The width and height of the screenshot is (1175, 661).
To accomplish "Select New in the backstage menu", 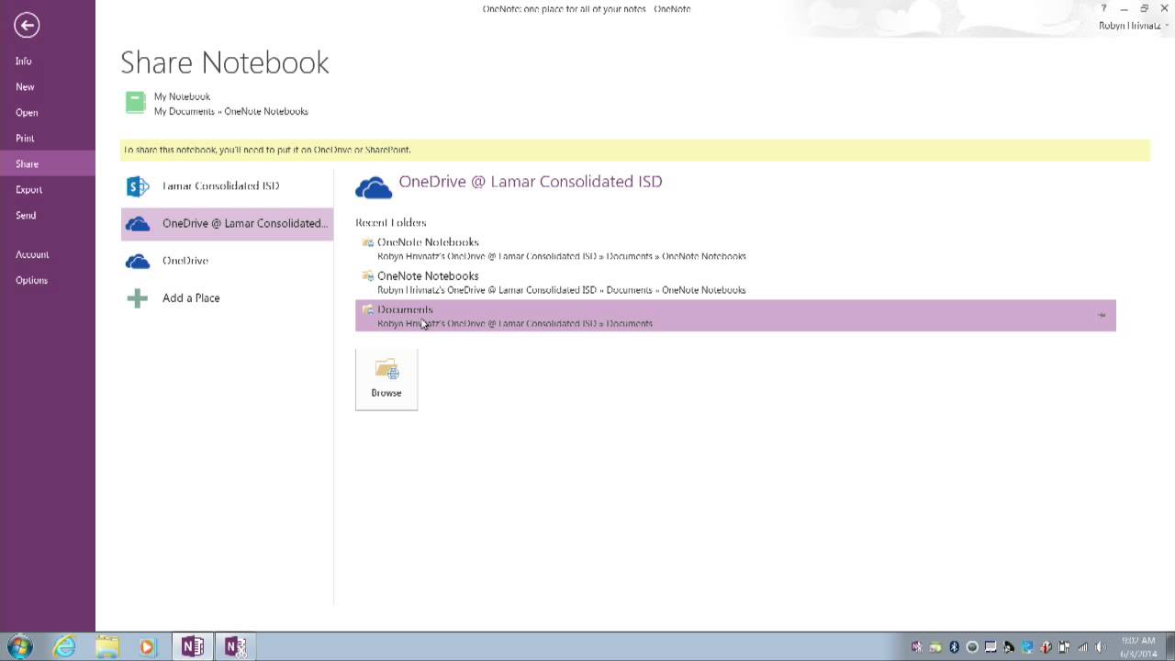I will 25,87.
